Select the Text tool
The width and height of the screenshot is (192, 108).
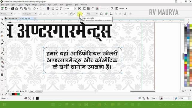(x=2, y=53)
